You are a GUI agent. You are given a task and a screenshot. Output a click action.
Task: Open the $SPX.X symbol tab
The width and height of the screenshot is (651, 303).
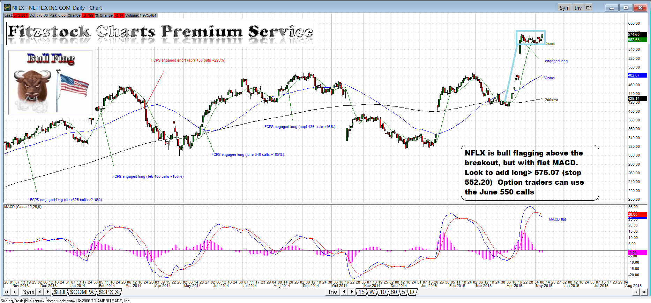pos(109,292)
